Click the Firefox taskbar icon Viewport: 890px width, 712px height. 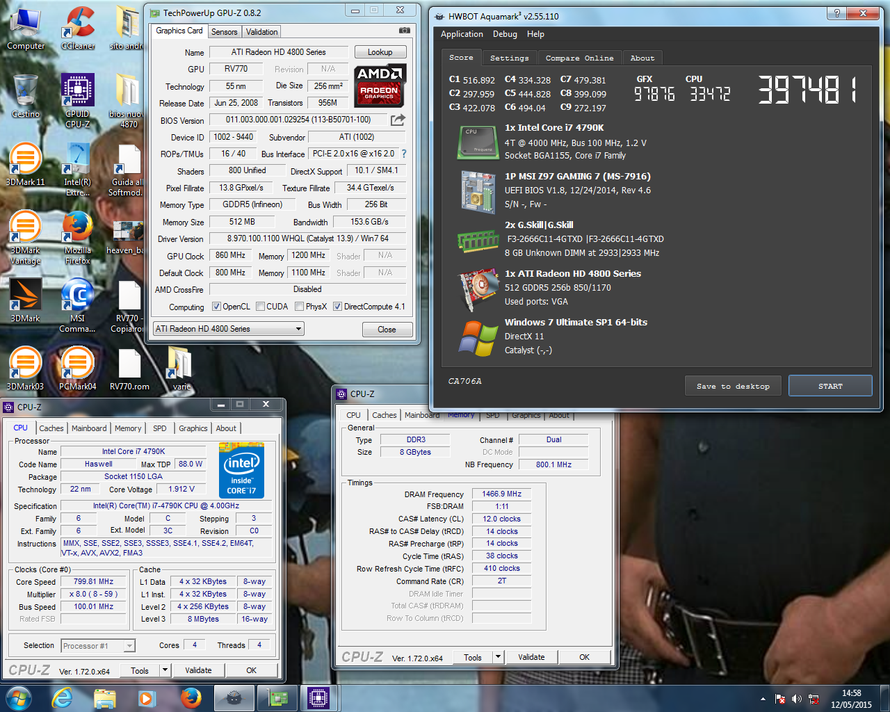[191, 697]
